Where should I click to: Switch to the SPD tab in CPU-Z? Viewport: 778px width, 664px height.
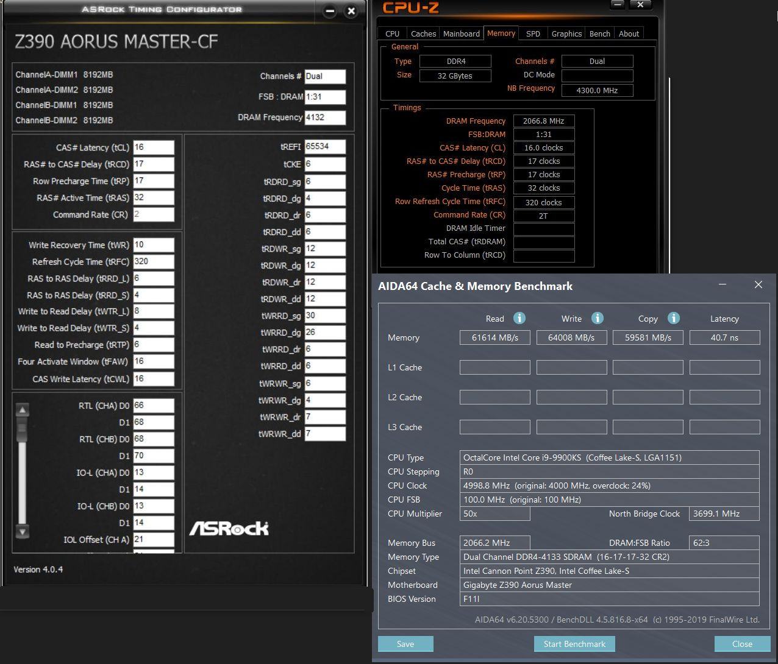(x=533, y=34)
